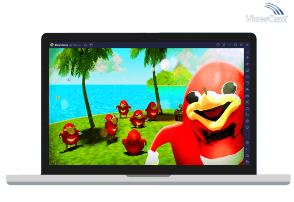Click the back arrow in sidebar
Image resolution: width=294 pixels, height=202 pixels.
click(x=247, y=149)
